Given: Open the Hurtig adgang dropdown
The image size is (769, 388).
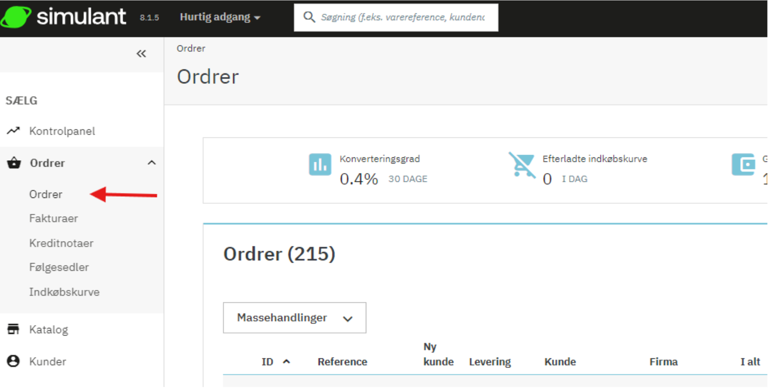Looking at the screenshot, I should (220, 17).
